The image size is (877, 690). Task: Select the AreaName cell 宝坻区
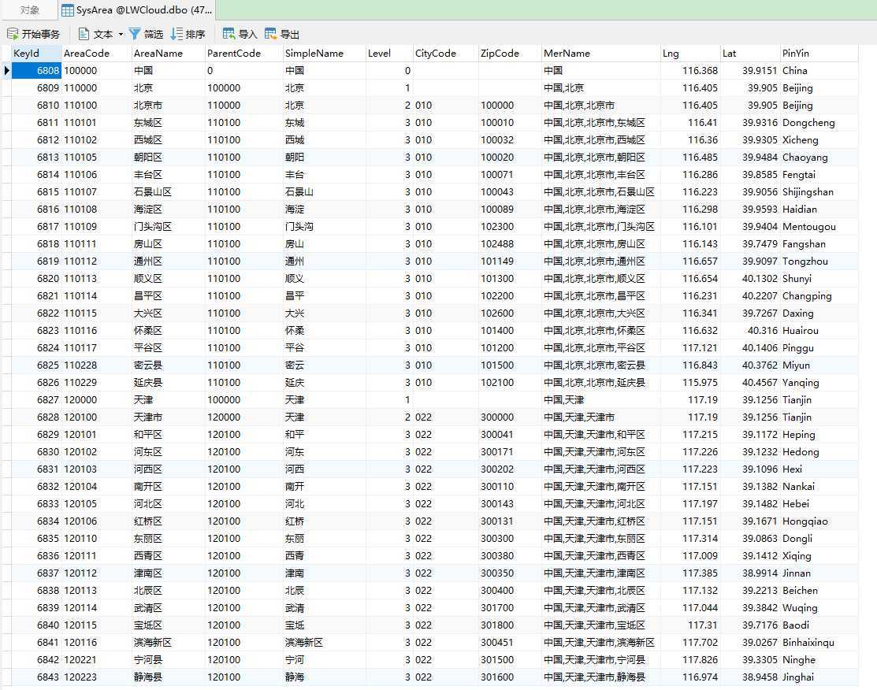point(168,625)
